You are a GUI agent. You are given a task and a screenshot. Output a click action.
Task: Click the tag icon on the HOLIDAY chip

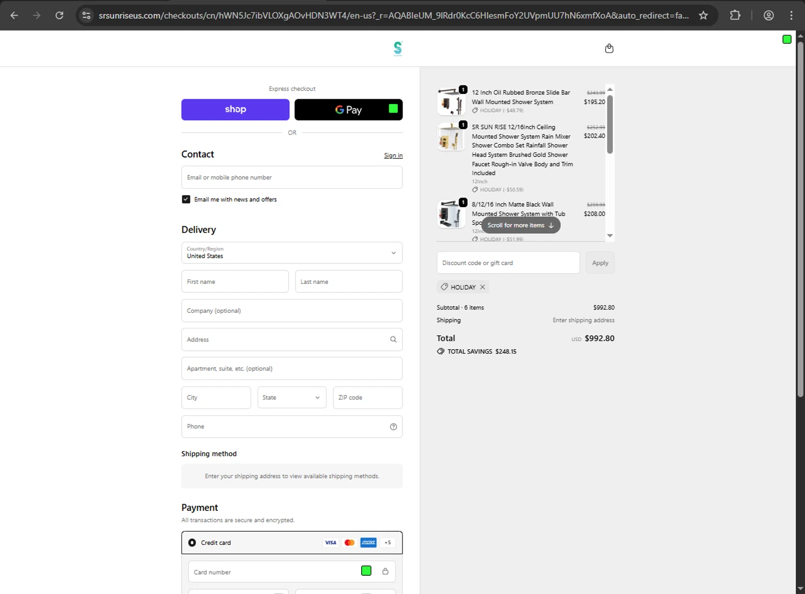(x=444, y=287)
